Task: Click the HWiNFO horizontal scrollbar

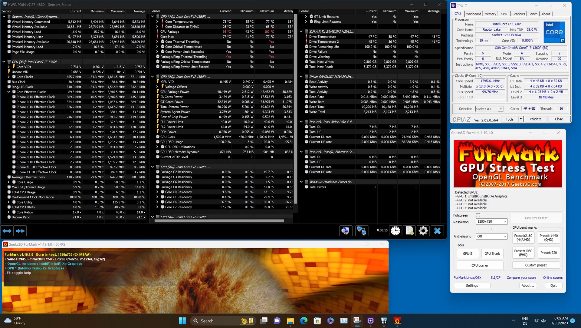Action: [219, 221]
